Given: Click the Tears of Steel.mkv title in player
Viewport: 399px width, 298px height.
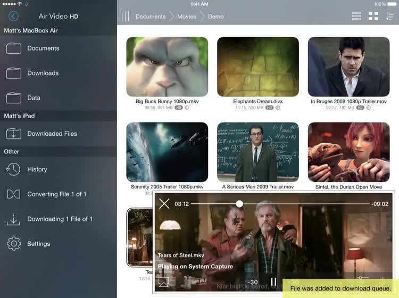Looking at the screenshot, I should tap(181, 255).
